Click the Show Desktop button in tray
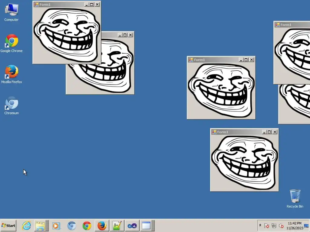Image resolution: width=310 pixels, height=232 pixels. 307,226
